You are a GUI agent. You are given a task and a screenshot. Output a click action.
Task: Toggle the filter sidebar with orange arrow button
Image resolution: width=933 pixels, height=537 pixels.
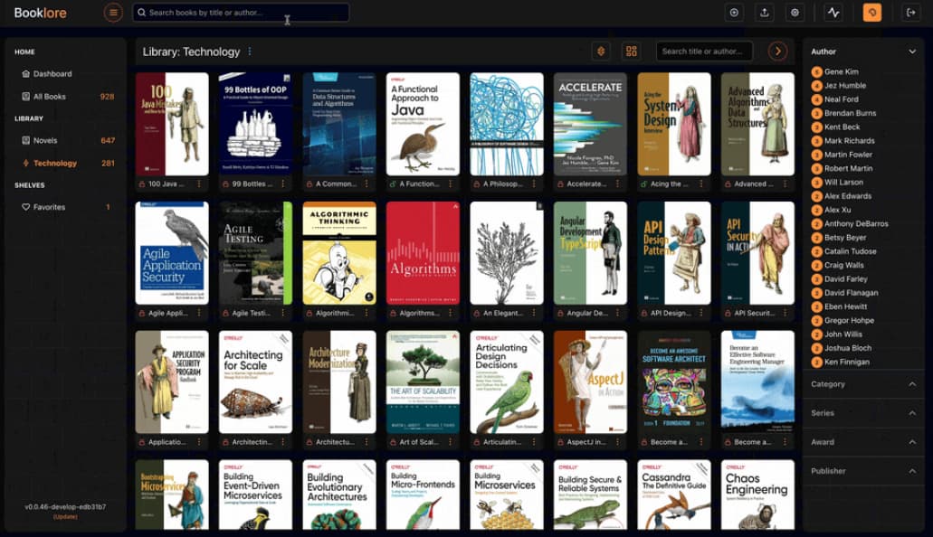(777, 52)
